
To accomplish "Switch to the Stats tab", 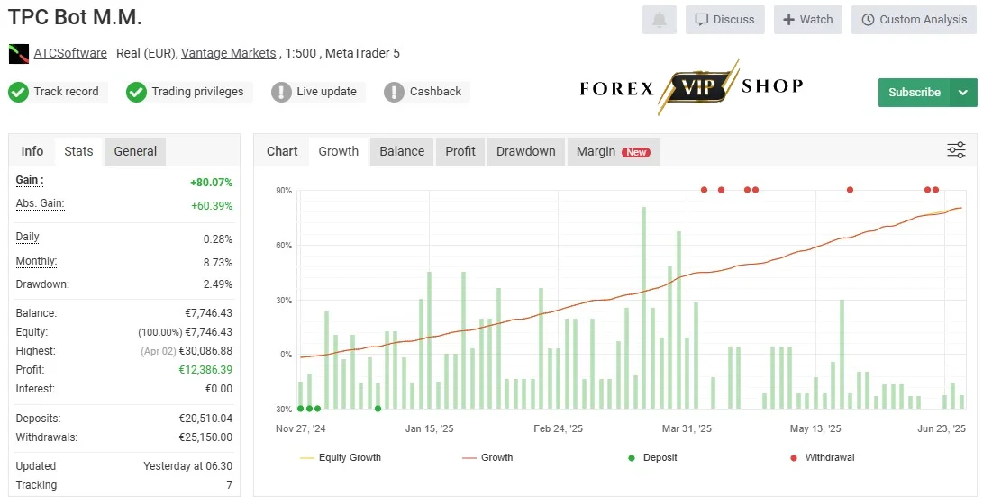I will pos(78,151).
